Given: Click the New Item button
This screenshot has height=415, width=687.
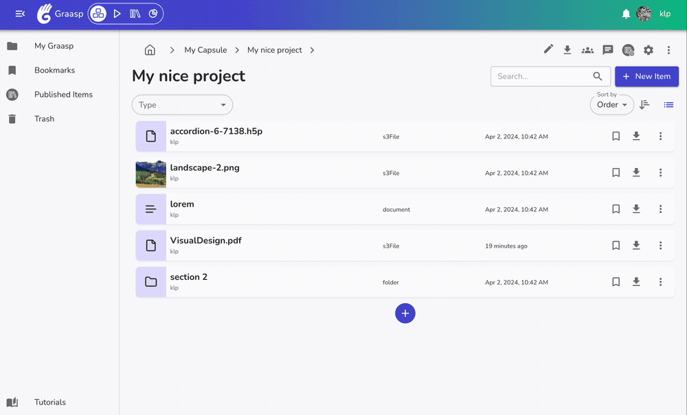Looking at the screenshot, I should (646, 76).
